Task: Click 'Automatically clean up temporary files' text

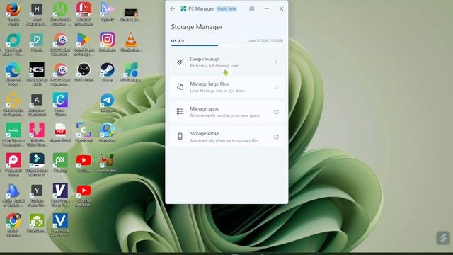Action: pyautogui.click(x=224, y=140)
